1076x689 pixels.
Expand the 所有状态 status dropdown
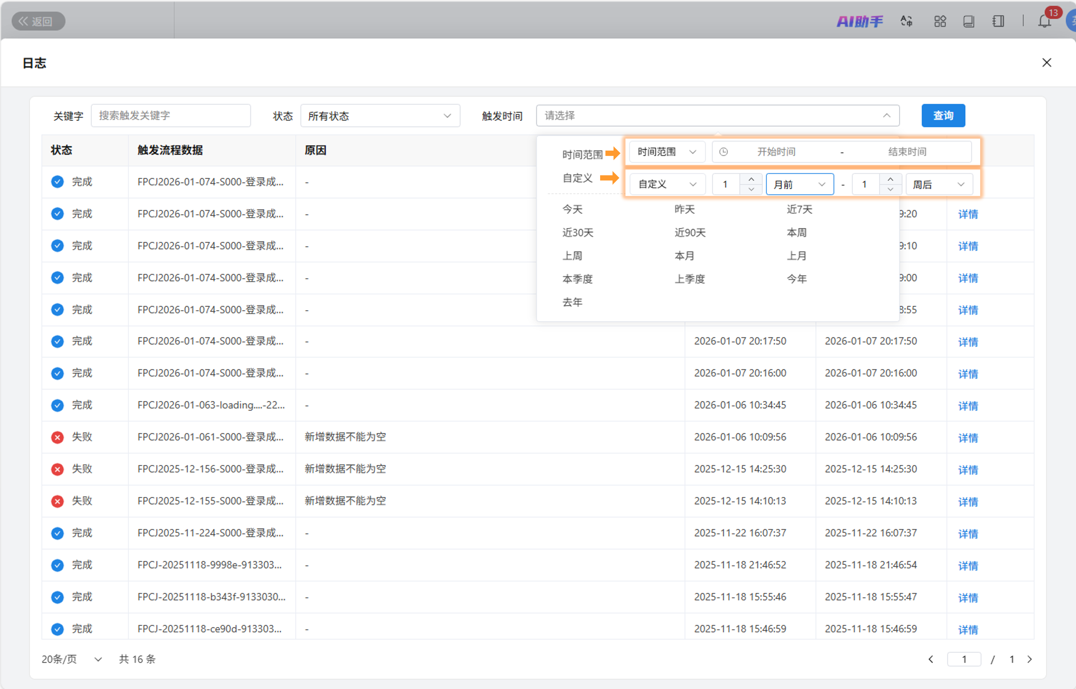click(x=380, y=116)
